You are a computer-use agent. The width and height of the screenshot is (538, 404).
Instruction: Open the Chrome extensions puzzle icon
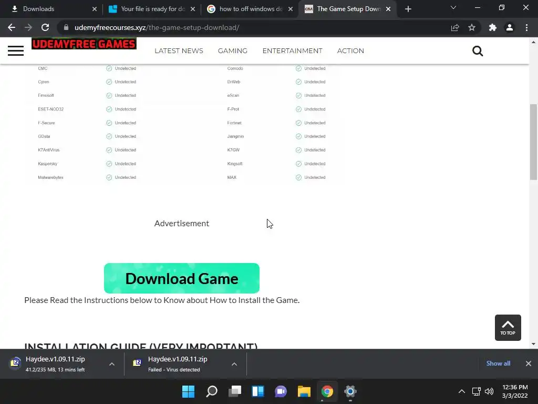pyautogui.click(x=493, y=27)
